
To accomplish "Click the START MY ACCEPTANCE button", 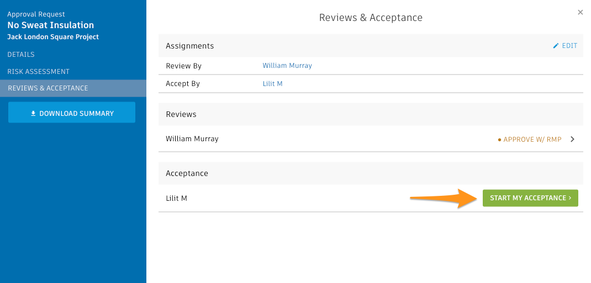I will 530,198.
